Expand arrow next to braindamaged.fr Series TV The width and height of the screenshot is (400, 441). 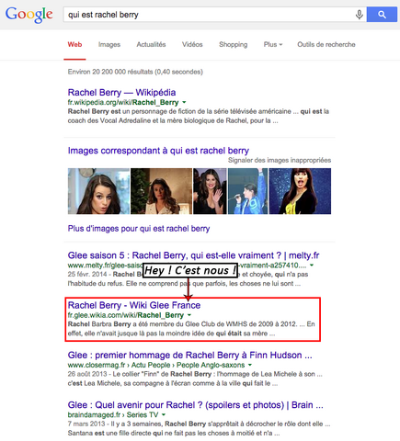click(x=164, y=415)
